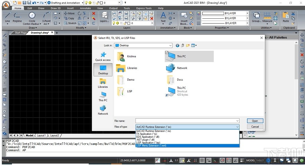Open the first BYLAYER color dropdown
The height and width of the screenshot is (165, 305).
click(247, 13)
